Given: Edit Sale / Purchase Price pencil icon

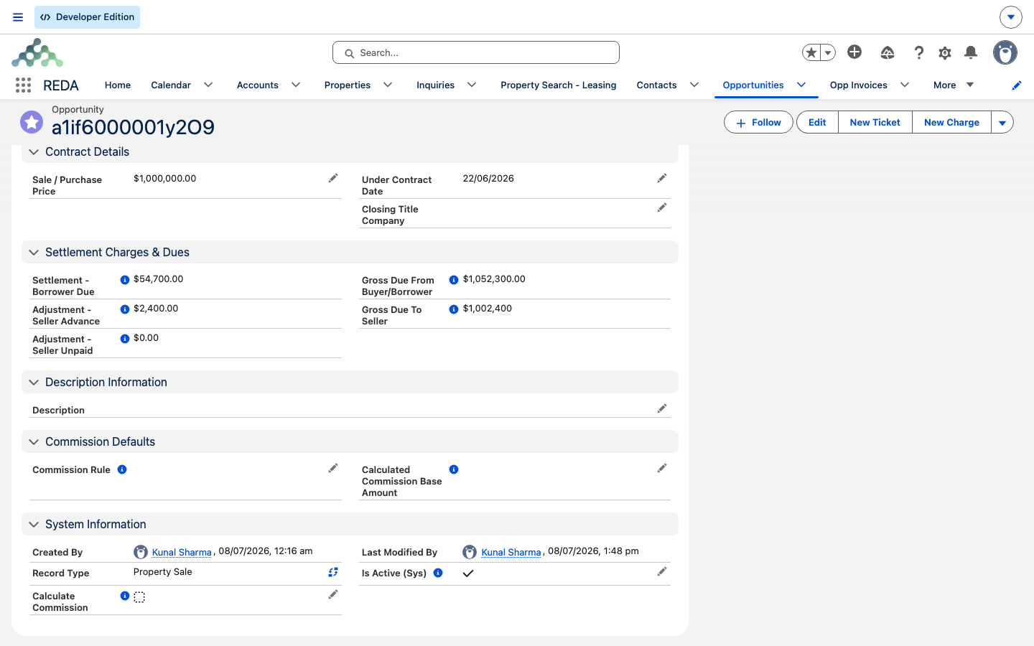Looking at the screenshot, I should coord(333,178).
